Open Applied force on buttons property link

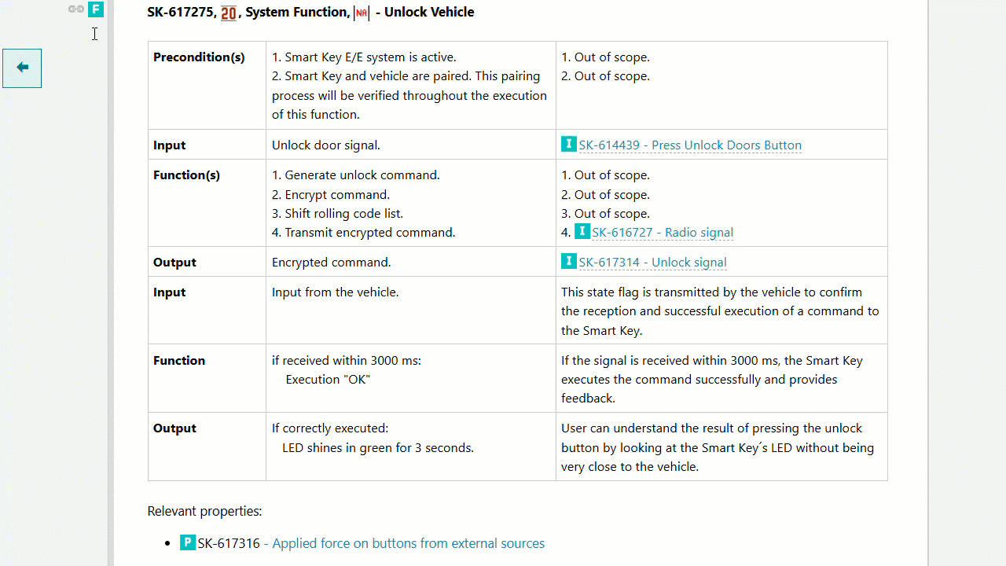click(x=408, y=544)
